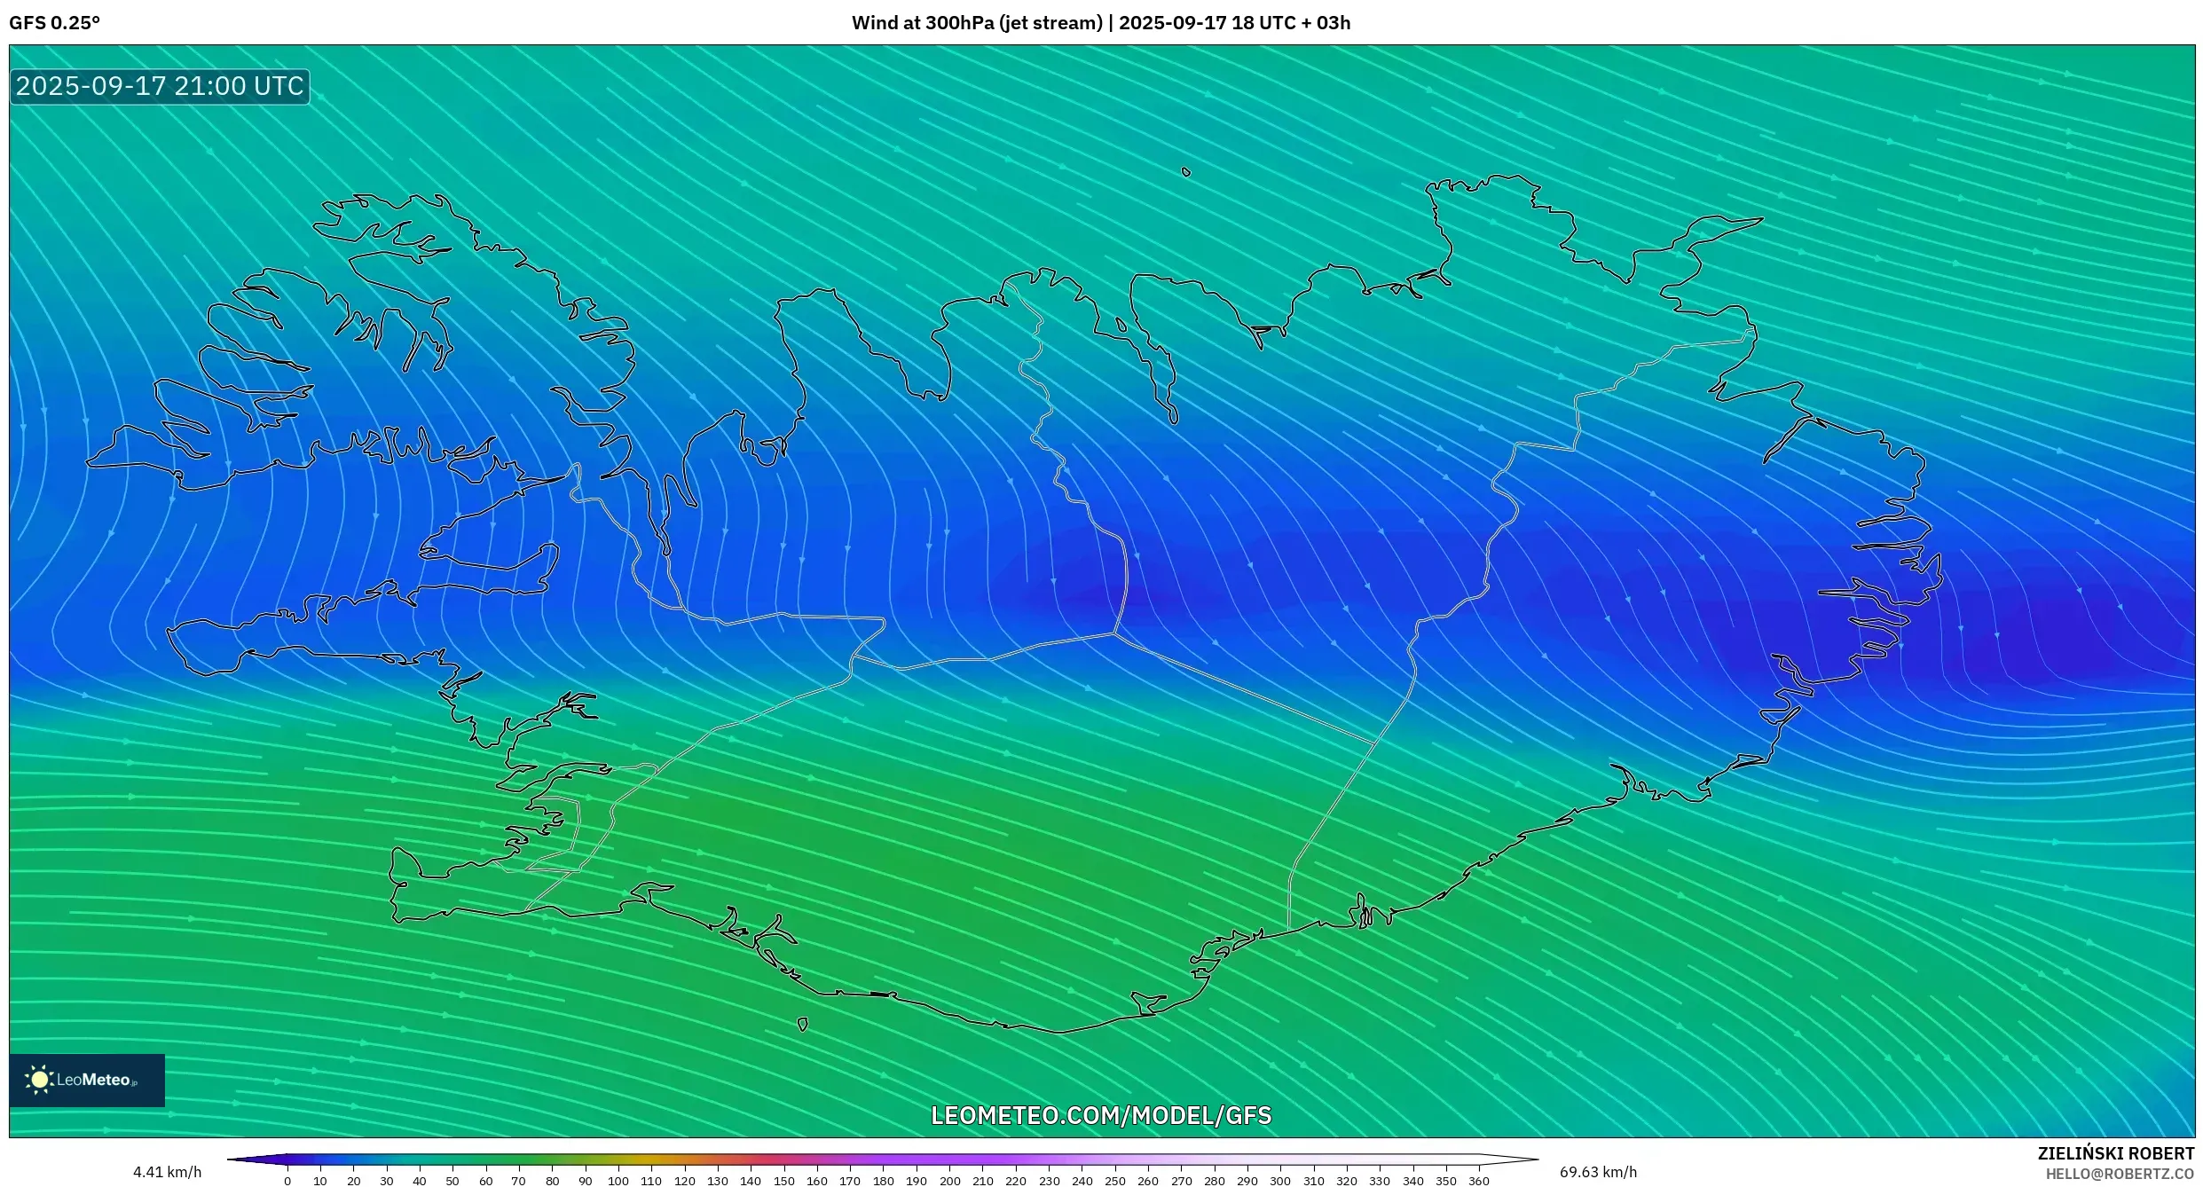Screen dimensions: 2203x1187
Task: Click the 360 tick label on the colorbar
Action: (x=1479, y=1181)
